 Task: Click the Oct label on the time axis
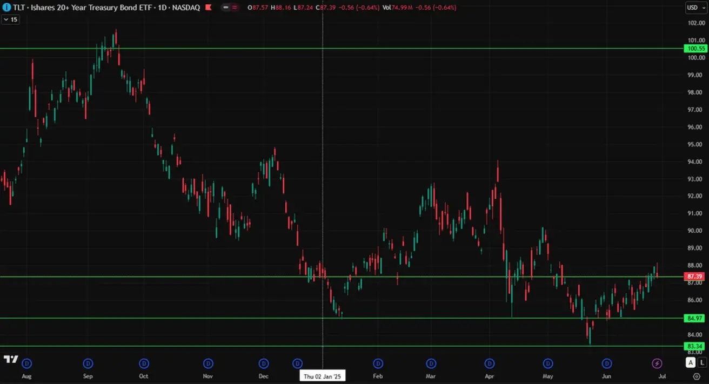[144, 376]
